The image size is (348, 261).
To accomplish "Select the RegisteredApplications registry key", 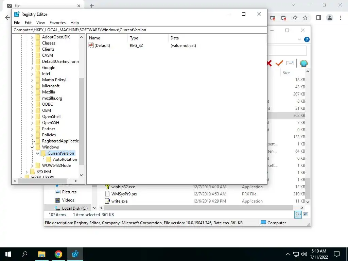I will [x=60, y=141].
